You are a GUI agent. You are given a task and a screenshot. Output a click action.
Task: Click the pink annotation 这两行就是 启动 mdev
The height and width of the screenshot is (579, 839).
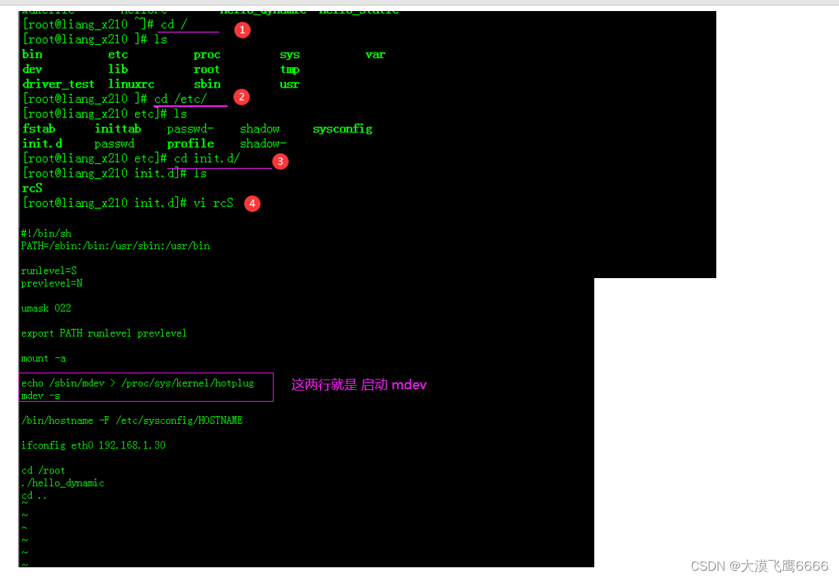[358, 384]
